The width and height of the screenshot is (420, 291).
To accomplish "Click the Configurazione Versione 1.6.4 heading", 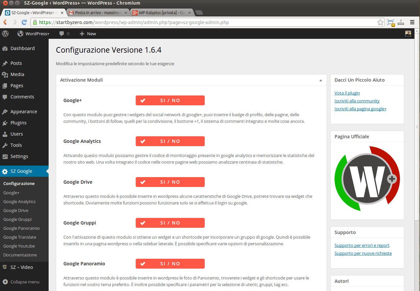I will click(108, 50).
